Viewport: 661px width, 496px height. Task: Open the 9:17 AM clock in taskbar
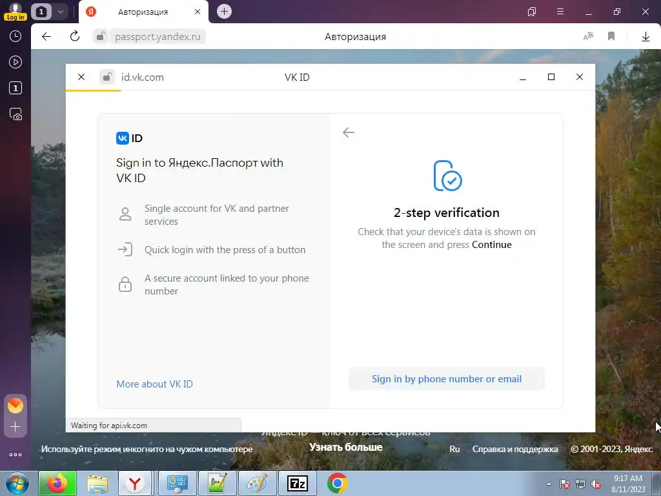[x=627, y=483]
